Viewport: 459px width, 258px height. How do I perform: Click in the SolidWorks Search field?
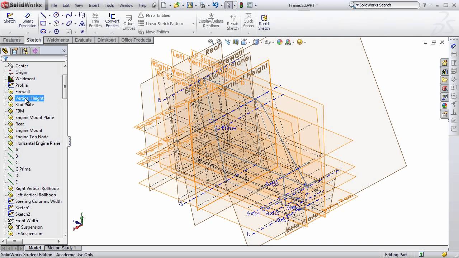[388, 5]
